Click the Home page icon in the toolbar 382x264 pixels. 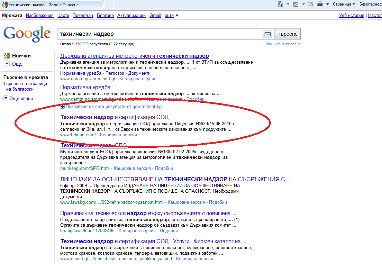pos(281,4)
